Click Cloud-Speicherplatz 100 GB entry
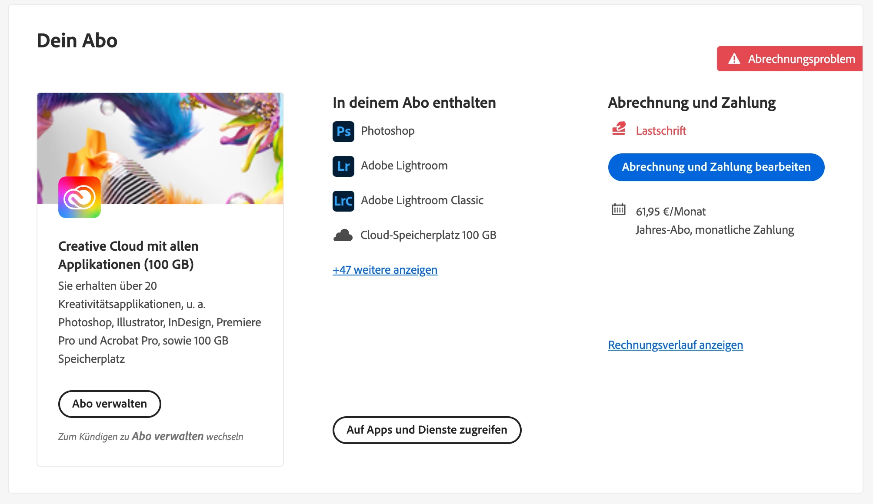The width and height of the screenshot is (873, 504). [428, 235]
